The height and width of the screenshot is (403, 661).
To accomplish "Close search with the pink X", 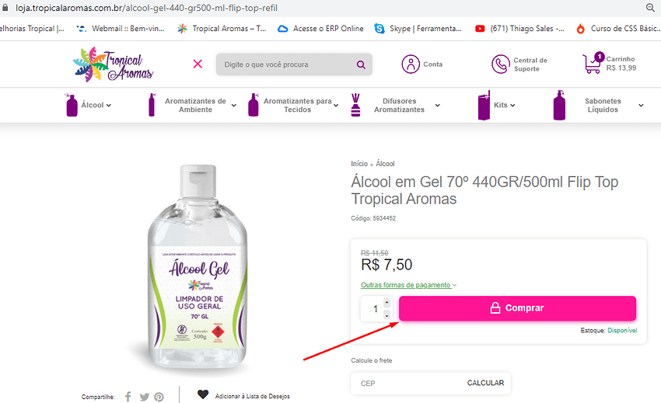I will point(198,64).
